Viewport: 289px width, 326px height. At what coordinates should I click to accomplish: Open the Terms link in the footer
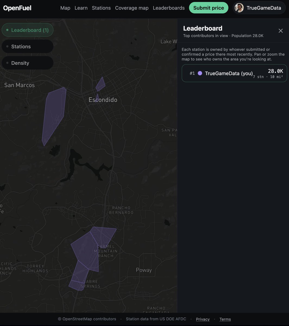coord(225,319)
